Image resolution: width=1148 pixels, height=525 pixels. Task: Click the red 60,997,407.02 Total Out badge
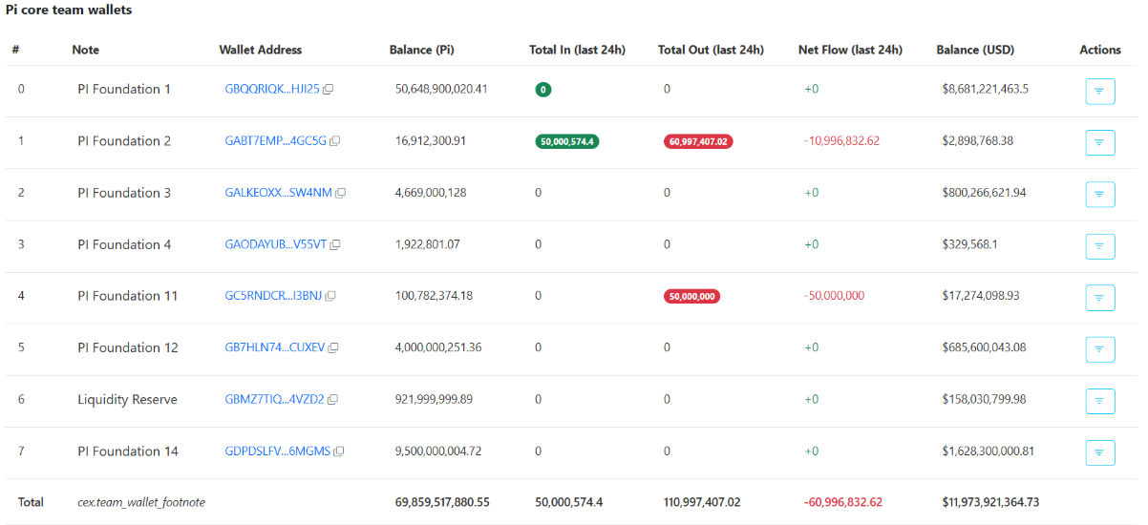click(698, 141)
